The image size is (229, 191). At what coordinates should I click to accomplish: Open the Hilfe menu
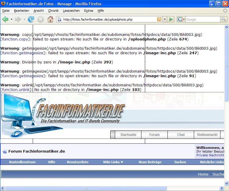click(101, 11)
